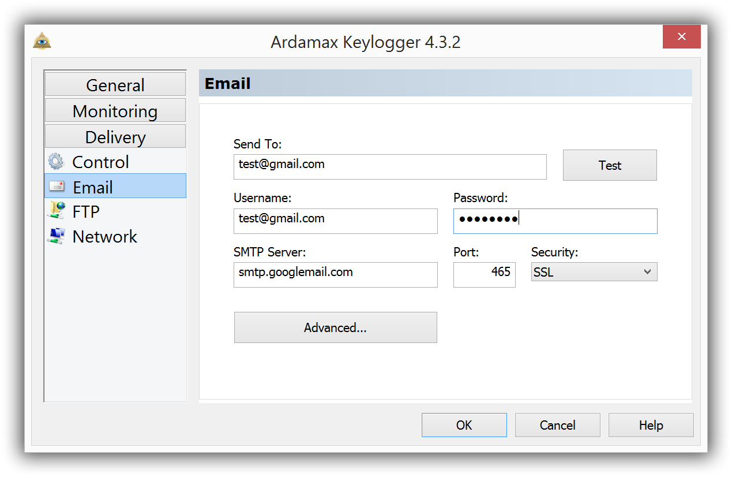732x477 pixels.
Task: Focus the Port field showing 465
Action: click(x=485, y=275)
